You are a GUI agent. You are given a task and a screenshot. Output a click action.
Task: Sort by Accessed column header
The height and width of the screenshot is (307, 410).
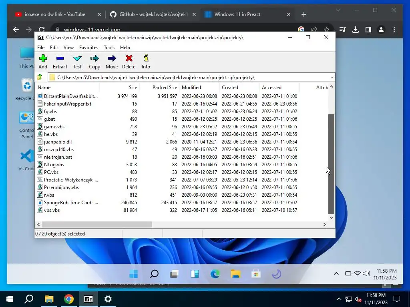pyautogui.click(x=279, y=88)
